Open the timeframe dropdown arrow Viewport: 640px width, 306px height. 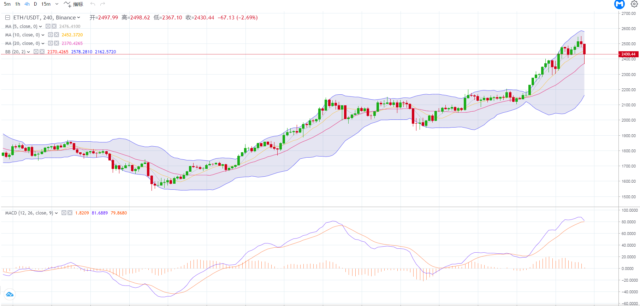tap(57, 4)
